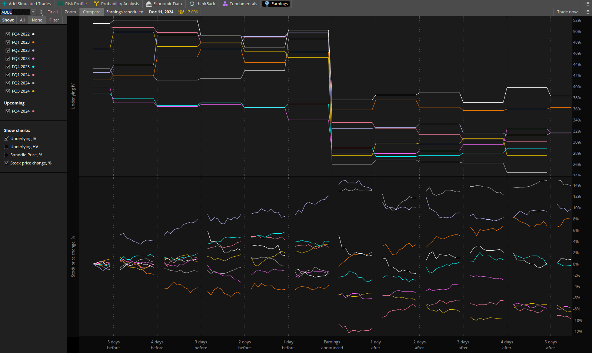This screenshot has height=353, width=592.
Task: Select the Earnings tab
Action: tap(276, 4)
